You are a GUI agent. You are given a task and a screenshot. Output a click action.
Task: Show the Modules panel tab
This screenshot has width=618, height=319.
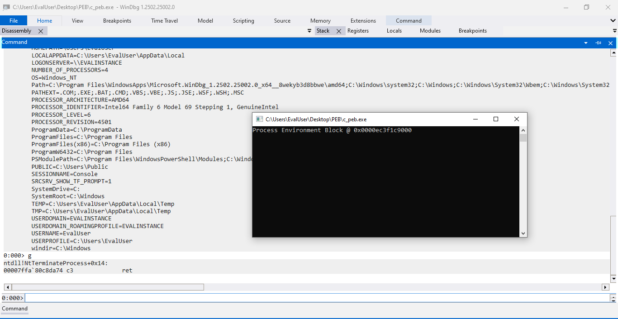pos(430,31)
